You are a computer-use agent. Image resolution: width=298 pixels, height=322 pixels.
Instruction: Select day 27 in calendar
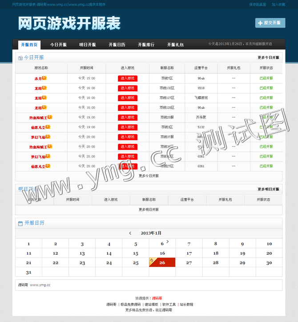point(189,263)
